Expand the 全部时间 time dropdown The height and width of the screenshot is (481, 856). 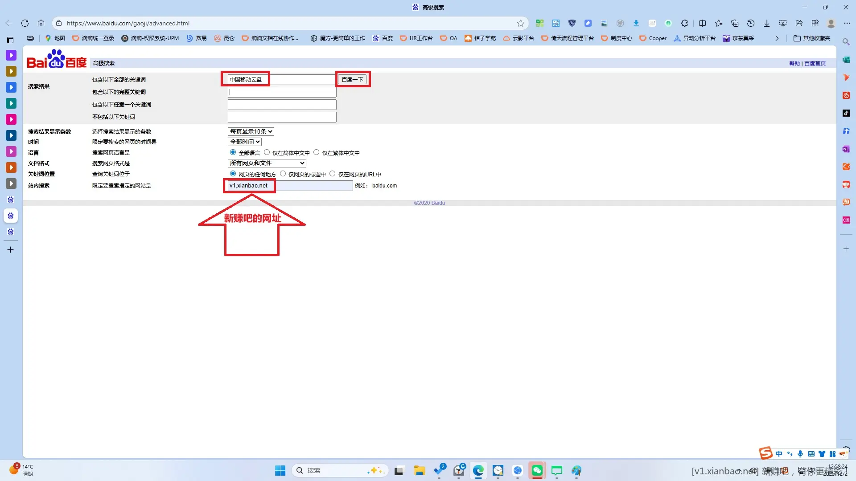coord(245,142)
